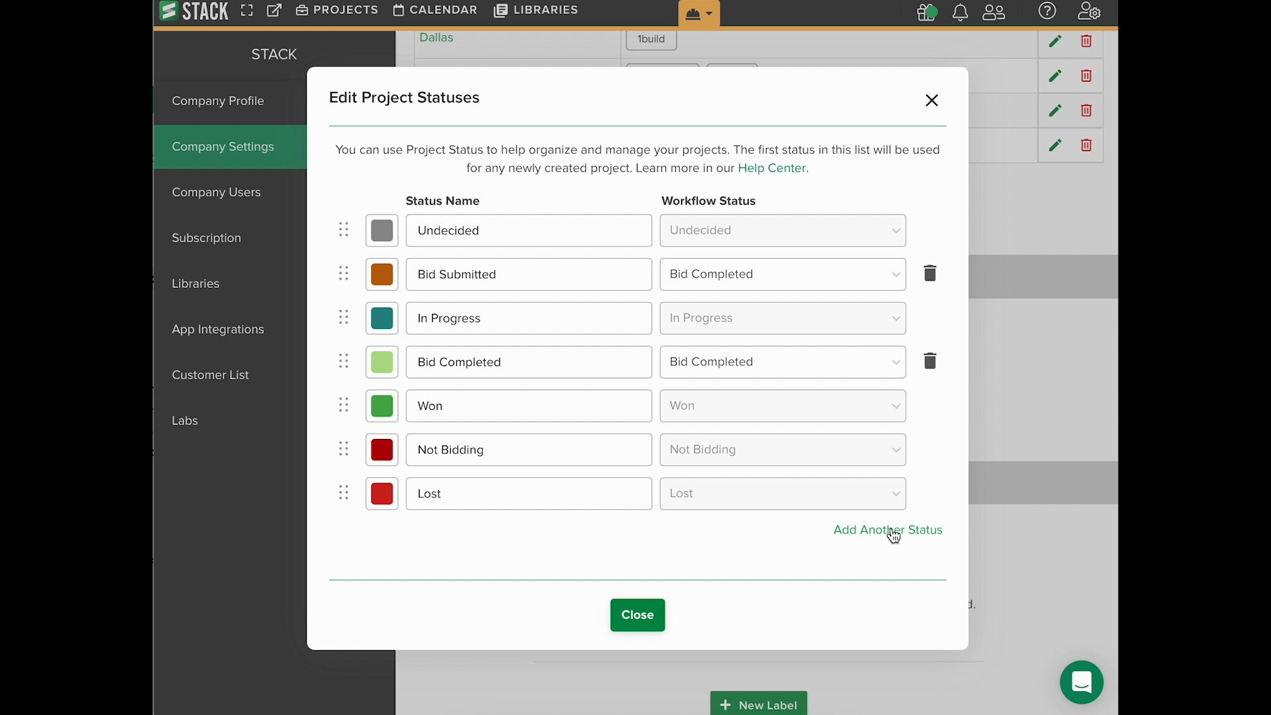Open the gift/promotions icon in the top bar

tap(926, 12)
